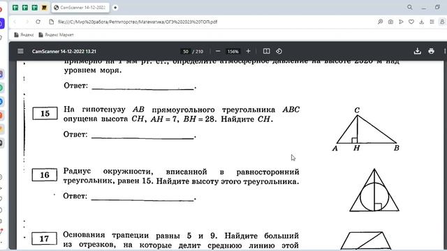This screenshot has width=447, height=251.
Task: Open the browser easy setup panel
Action: point(432,22)
